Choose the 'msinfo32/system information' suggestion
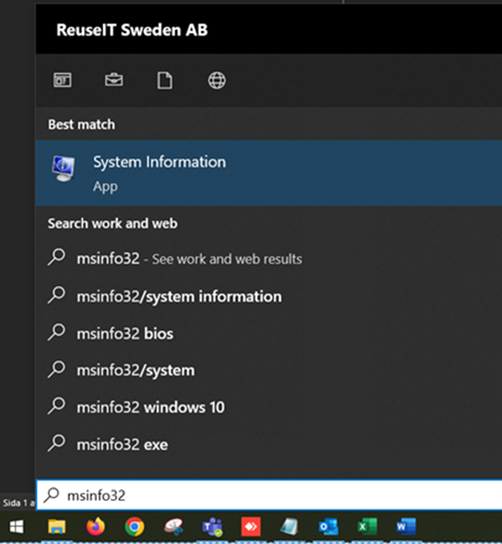 (178, 297)
